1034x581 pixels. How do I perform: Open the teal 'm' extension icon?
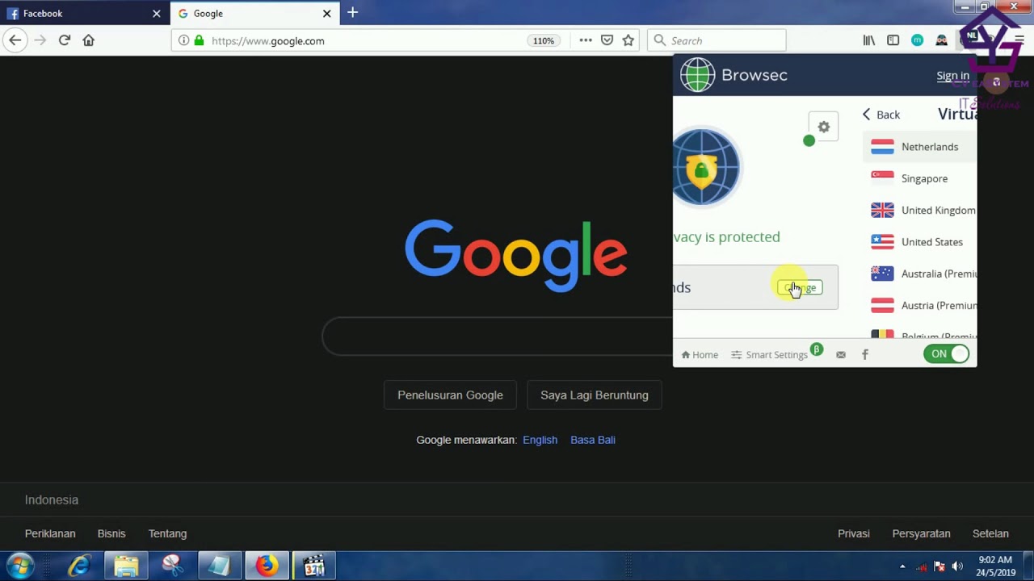click(918, 40)
